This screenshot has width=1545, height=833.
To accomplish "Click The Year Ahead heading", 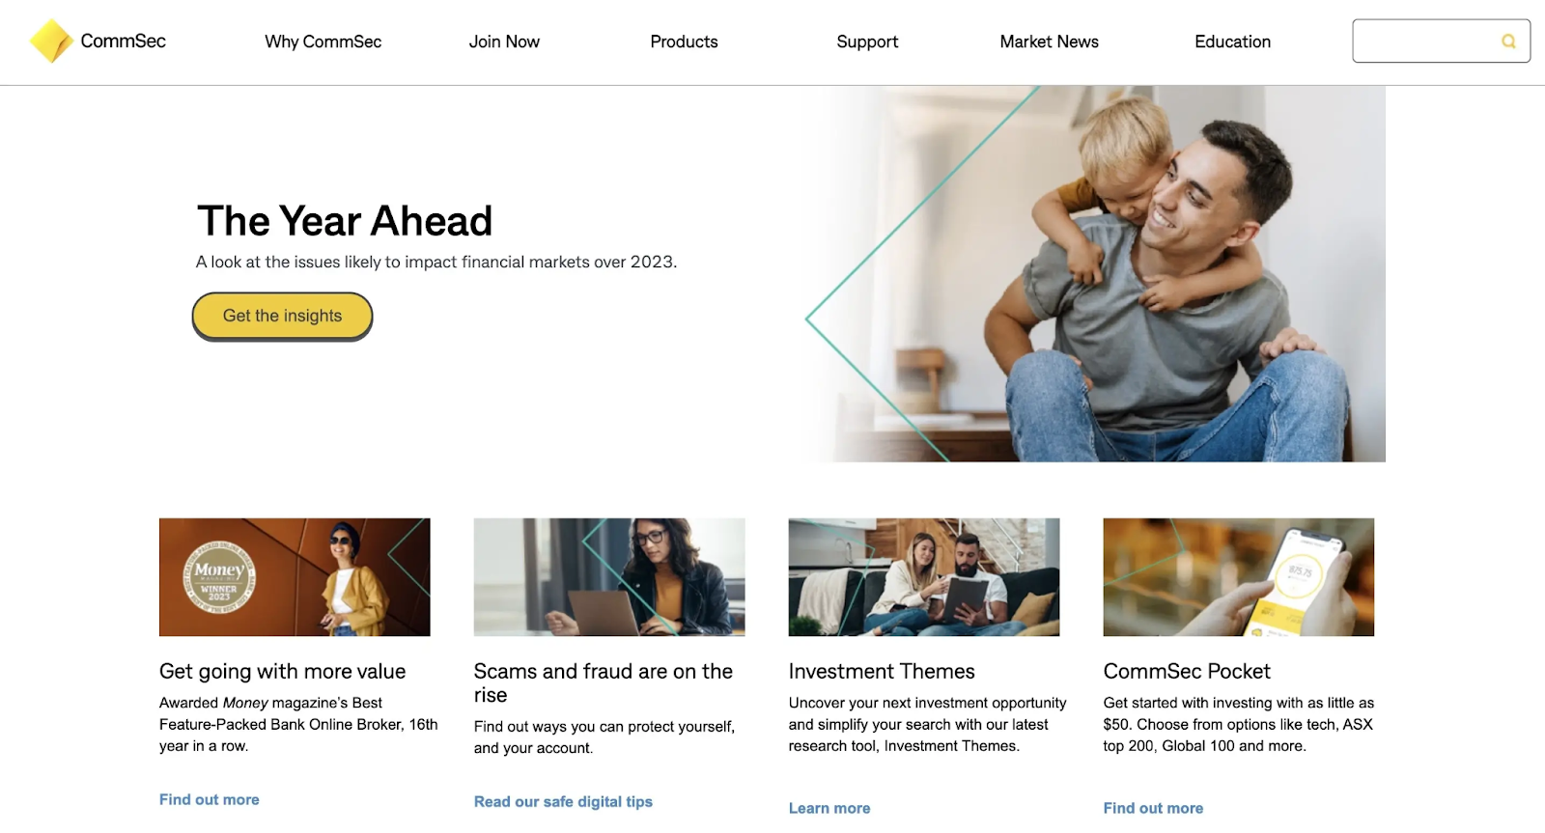I will (345, 221).
